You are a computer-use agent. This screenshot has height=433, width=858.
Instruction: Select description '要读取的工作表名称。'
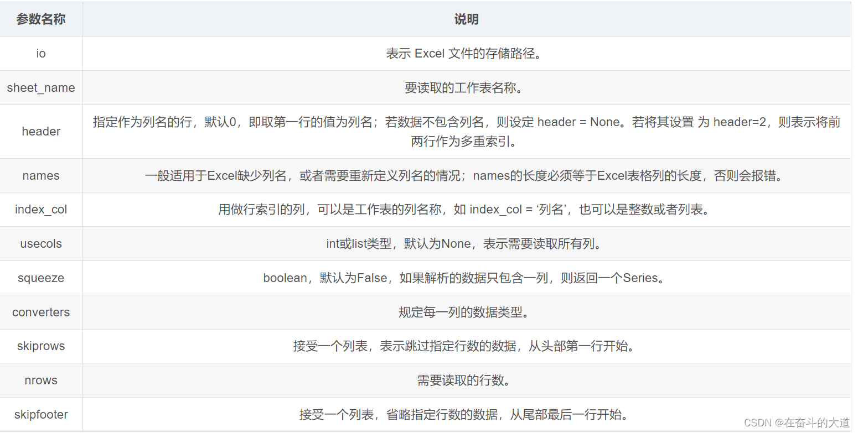[x=467, y=88]
